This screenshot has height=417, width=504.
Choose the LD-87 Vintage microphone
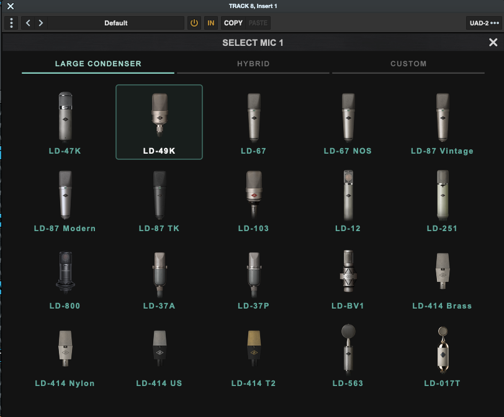(x=443, y=123)
